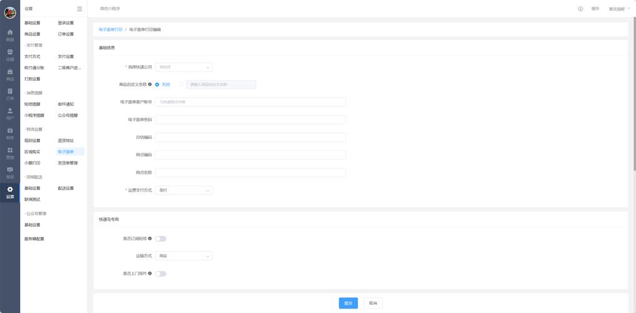The height and width of the screenshot is (313, 636).
Task: Collapse the settings menu with the hamburger icon
Action: coord(79,9)
